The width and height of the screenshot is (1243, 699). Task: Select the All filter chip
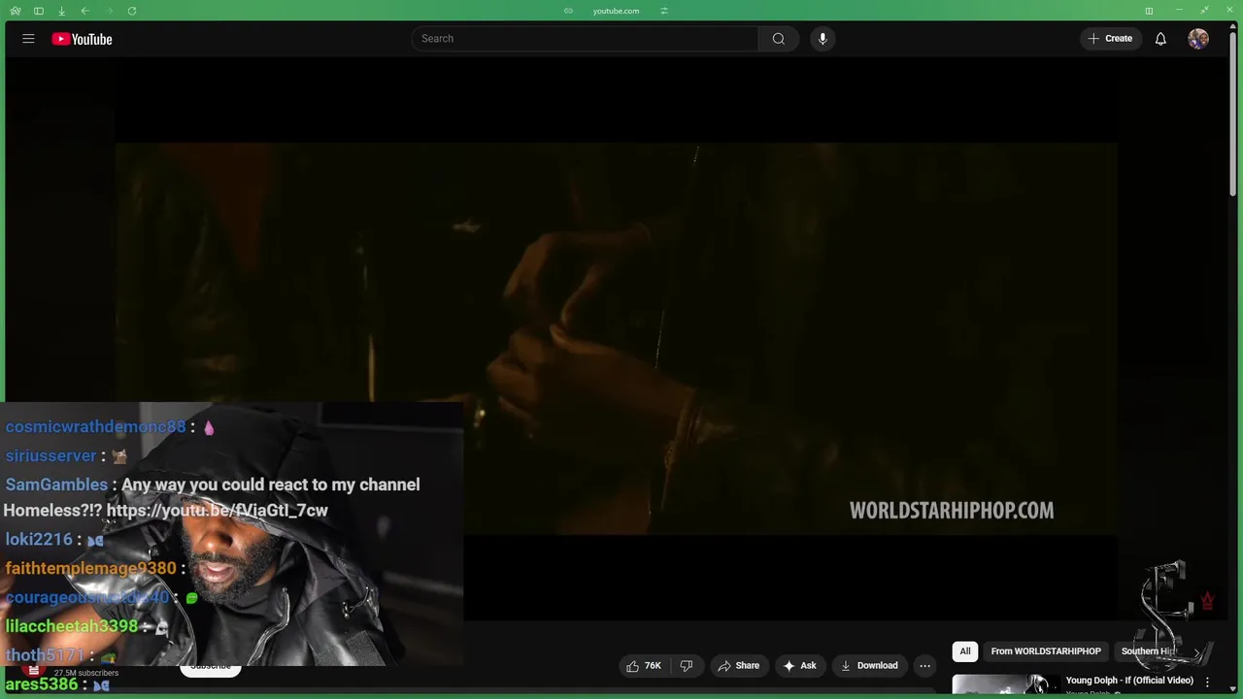pyautogui.click(x=965, y=651)
